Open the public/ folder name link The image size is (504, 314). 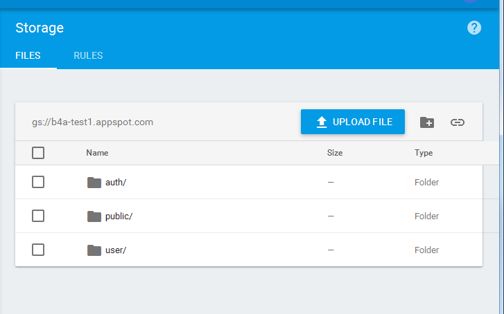click(119, 216)
